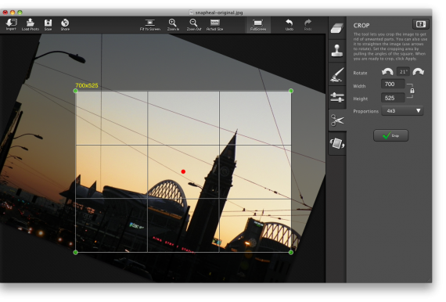This screenshot has width=446, height=302.
Task: Click the yellow 700x525 crop size label
Action: (x=87, y=85)
